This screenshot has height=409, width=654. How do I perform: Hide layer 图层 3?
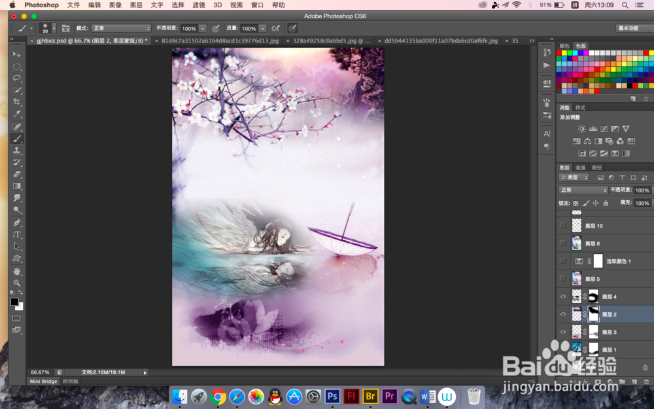coord(563,332)
